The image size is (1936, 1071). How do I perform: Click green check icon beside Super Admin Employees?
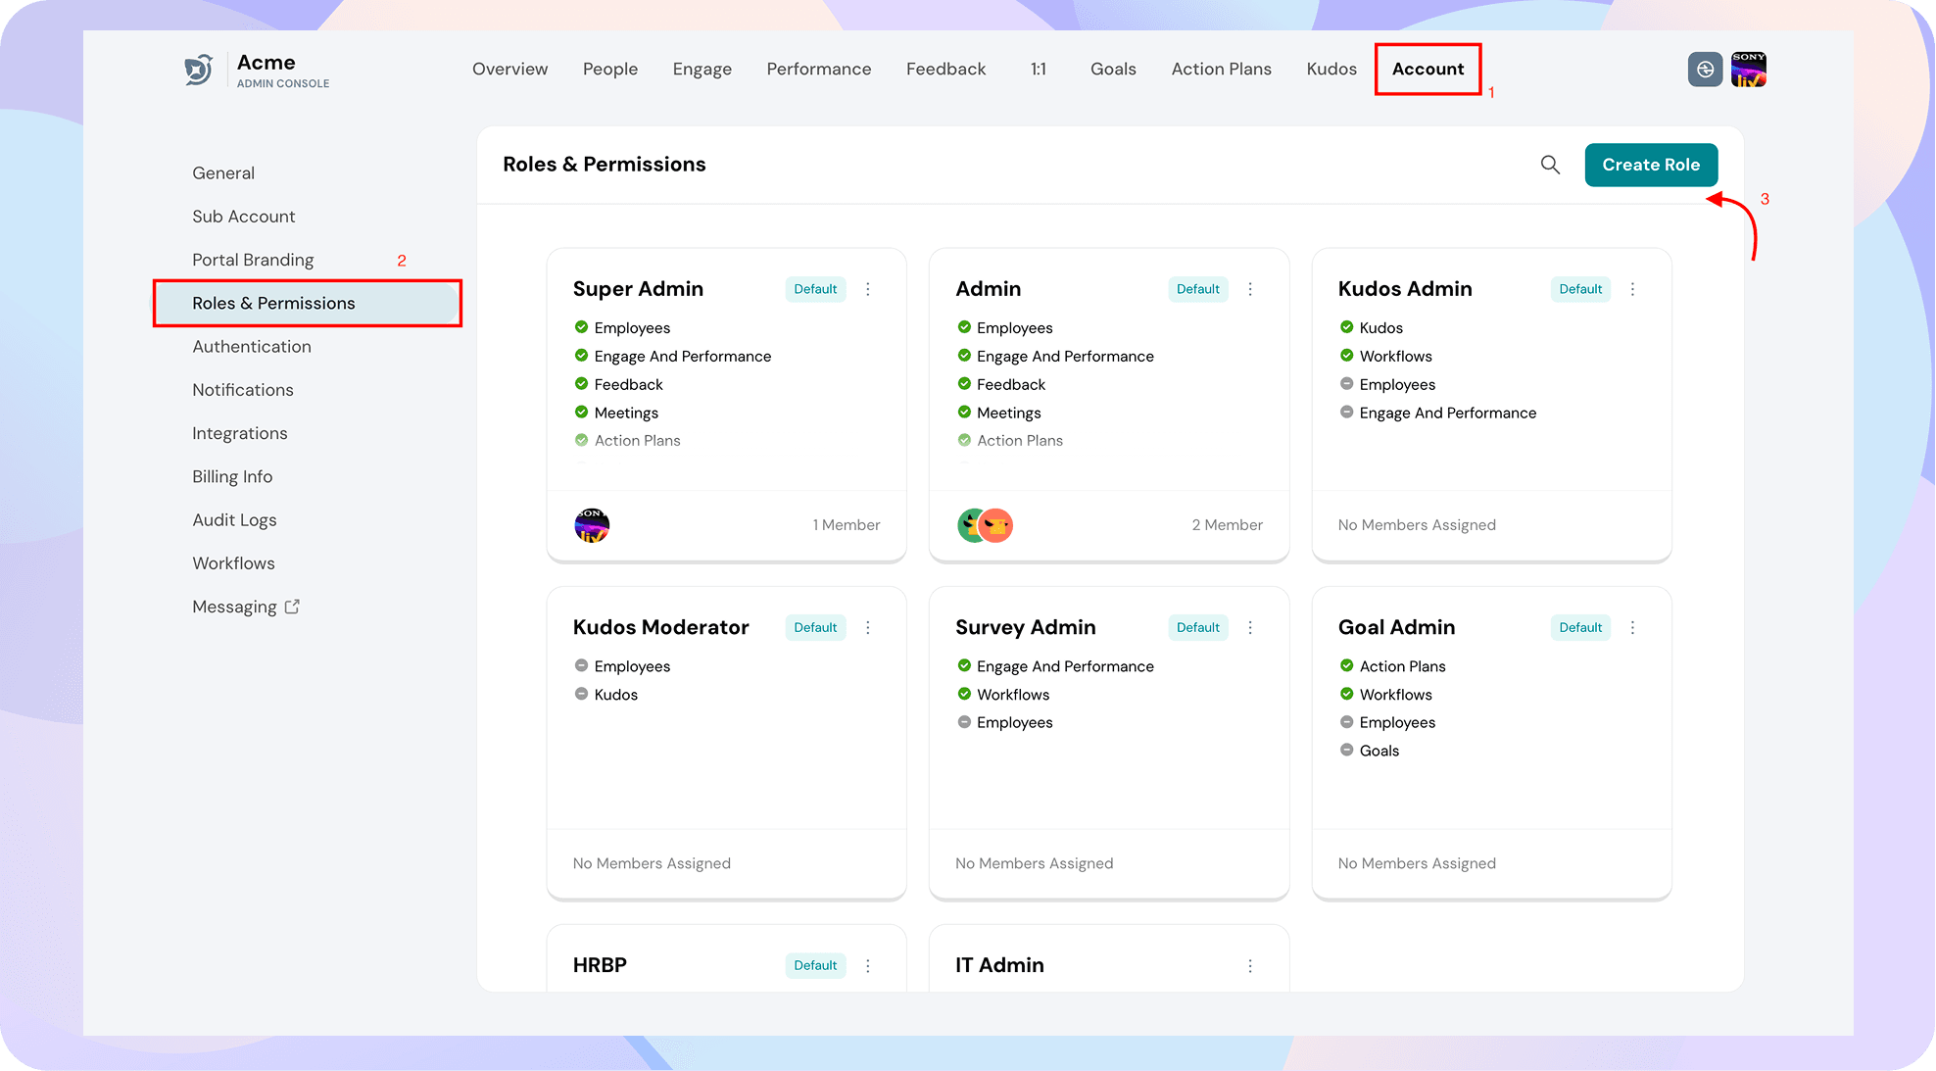click(x=581, y=327)
